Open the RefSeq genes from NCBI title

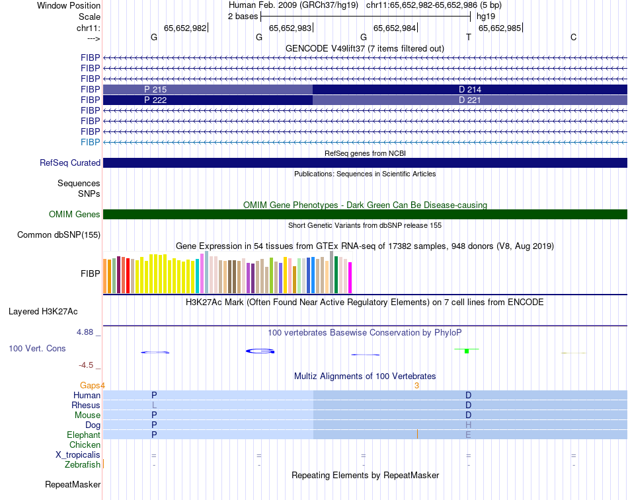pos(365,153)
